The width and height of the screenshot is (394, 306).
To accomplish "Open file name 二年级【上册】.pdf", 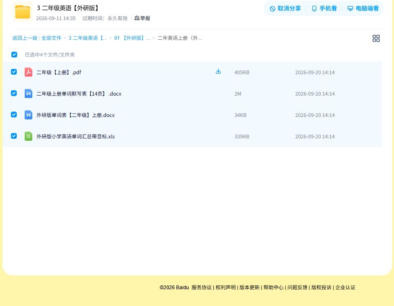I will coord(59,73).
